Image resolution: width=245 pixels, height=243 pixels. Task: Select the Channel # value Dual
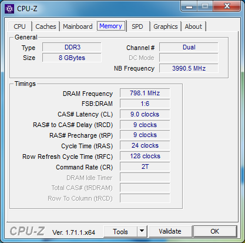189,47
